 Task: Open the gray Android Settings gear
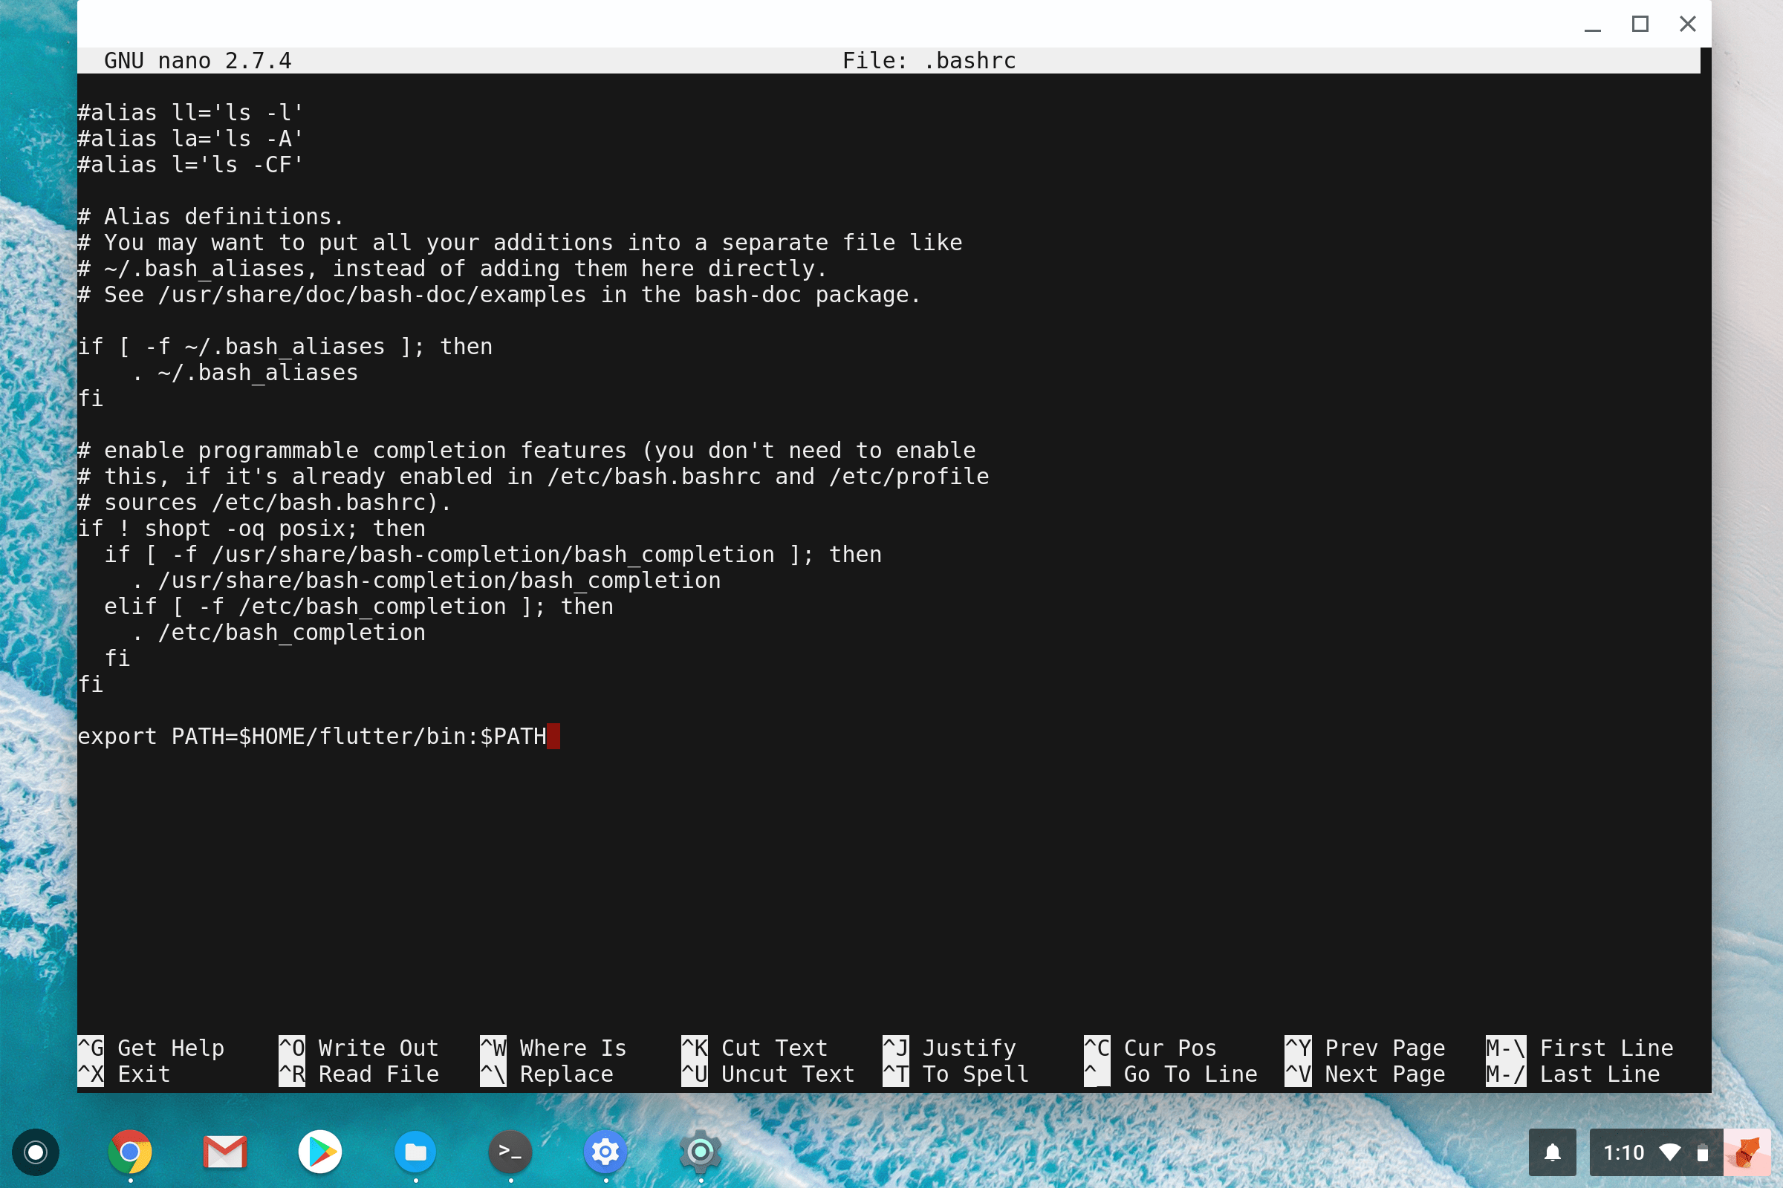pos(699,1152)
